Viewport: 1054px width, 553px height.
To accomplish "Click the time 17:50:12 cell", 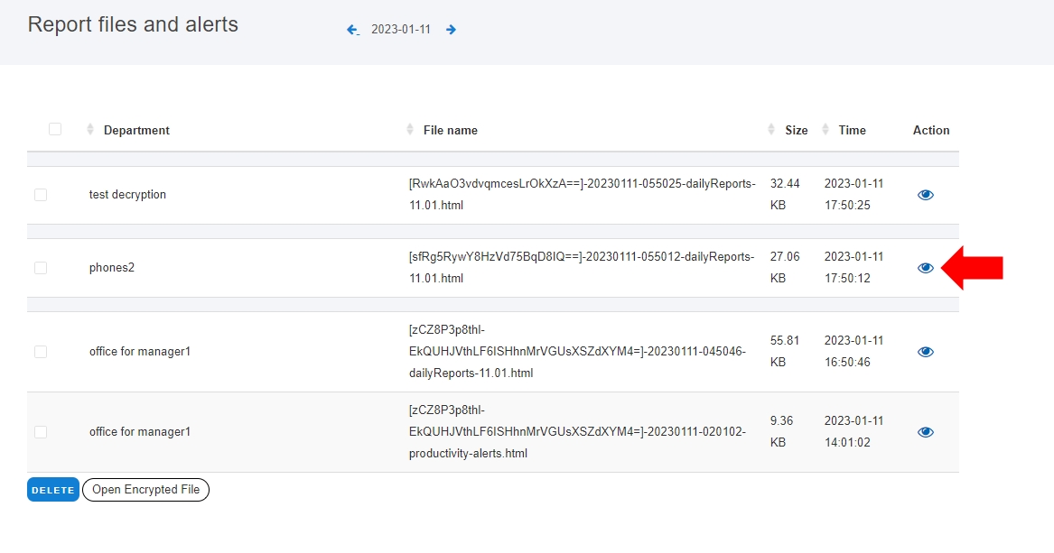I will 853,268.
